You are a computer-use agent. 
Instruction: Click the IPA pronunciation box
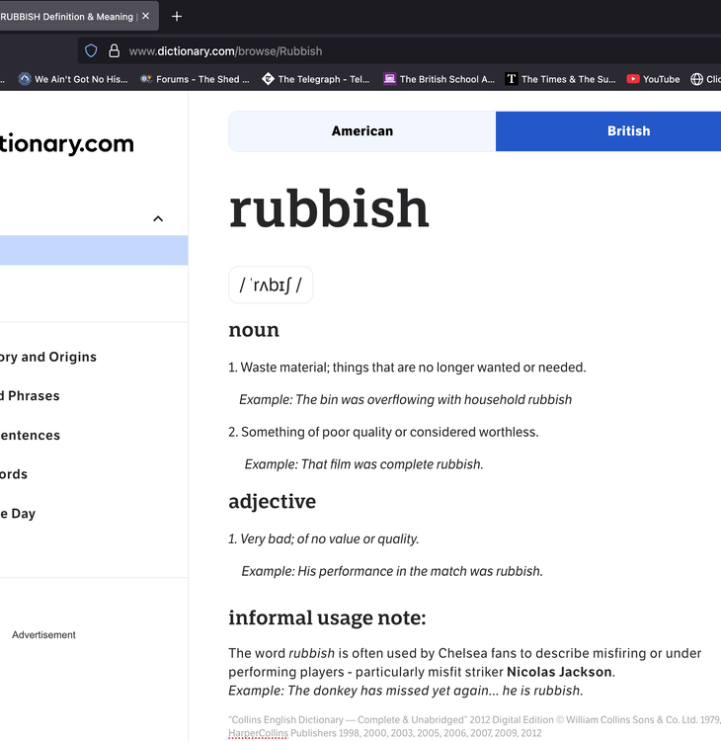271,285
